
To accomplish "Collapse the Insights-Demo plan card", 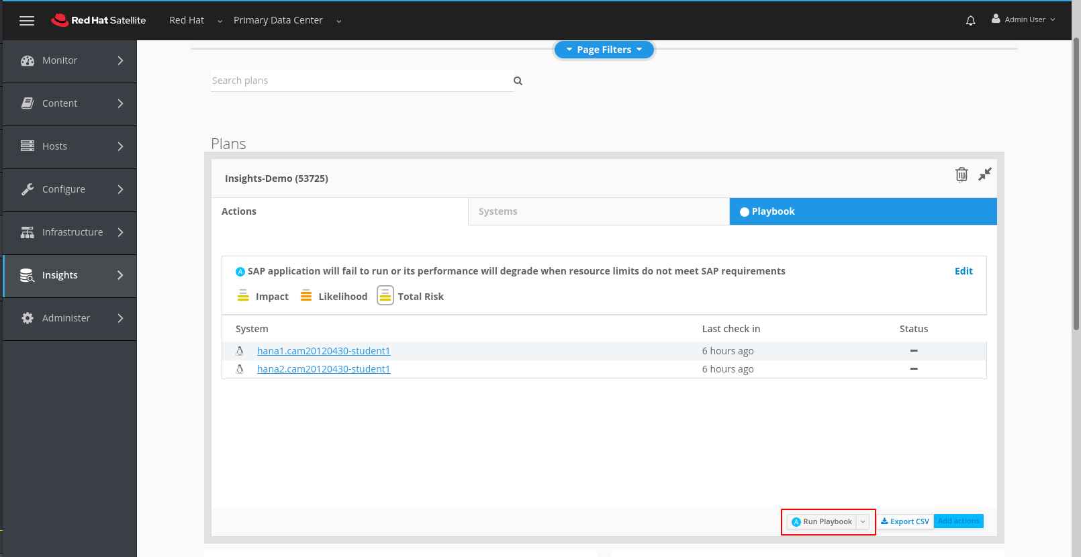I will (x=985, y=174).
